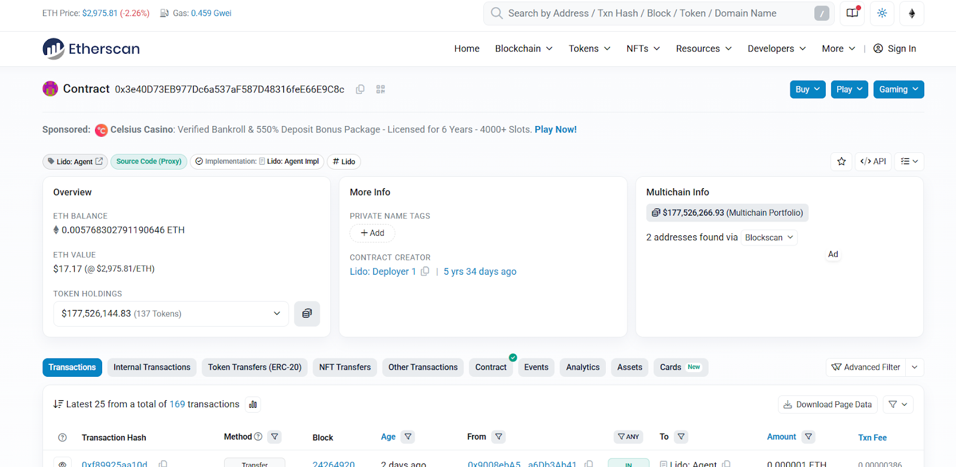Click the slash shortcut key in search bar
The height and width of the screenshot is (467, 956).
click(x=822, y=13)
